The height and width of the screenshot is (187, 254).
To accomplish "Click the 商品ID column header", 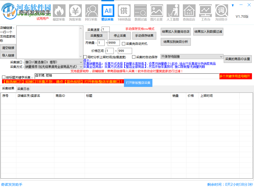I will [70, 96].
